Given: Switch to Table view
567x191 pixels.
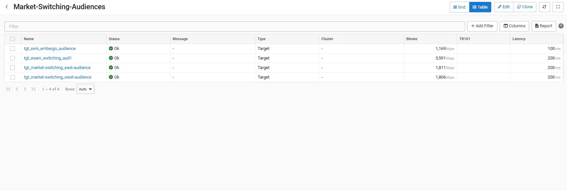Looking at the screenshot, I should (x=480, y=7).
